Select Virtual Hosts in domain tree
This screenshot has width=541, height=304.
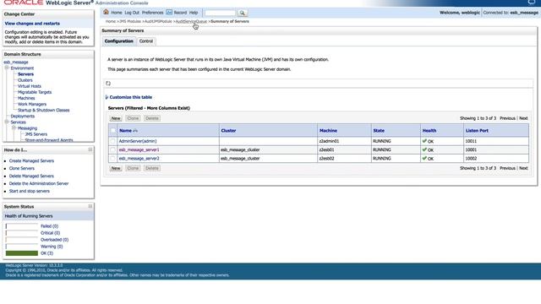tap(30, 86)
